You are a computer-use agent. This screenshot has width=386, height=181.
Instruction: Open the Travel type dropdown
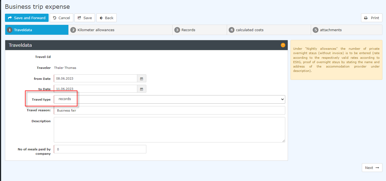point(169,99)
